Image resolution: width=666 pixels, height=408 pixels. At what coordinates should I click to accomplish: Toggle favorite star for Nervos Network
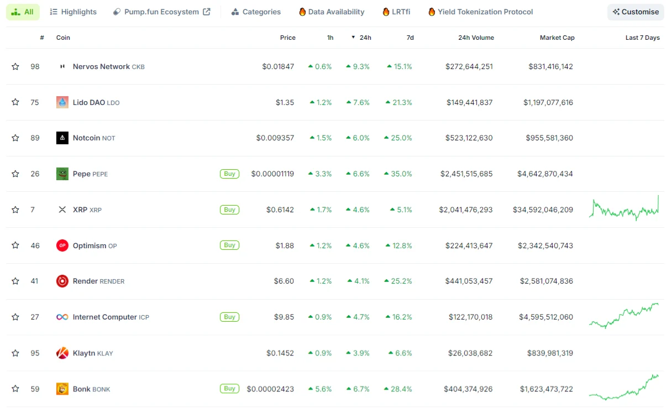tap(15, 66)
